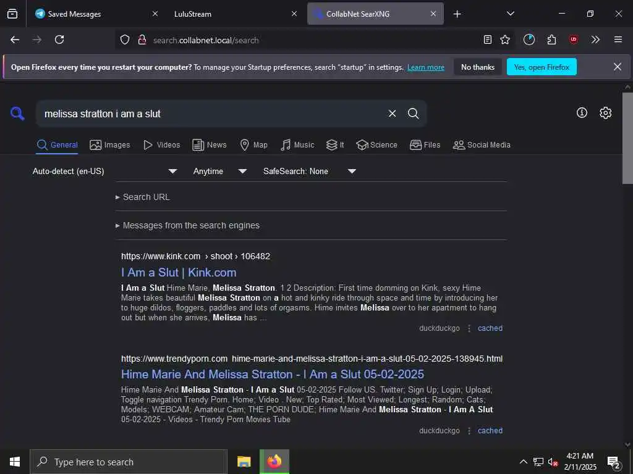Open uBlock Origin extension icon
The height and width of the screenshot is (474, 633).
click(573, 39)
